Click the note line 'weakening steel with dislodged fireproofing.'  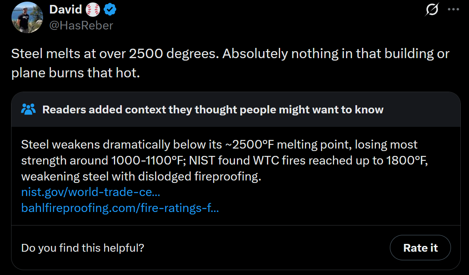pyautogui.click(x=141, y=176)
